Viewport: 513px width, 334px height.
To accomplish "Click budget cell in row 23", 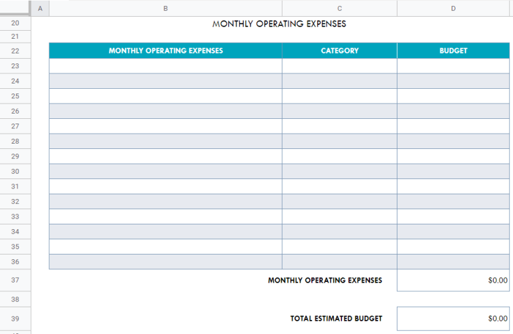I will (453, 66).
